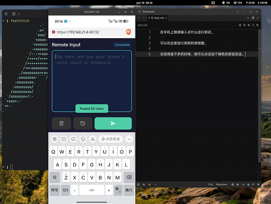This screenshot has width=271, height=204.
Task: Clear input with the trash can button
Action: click(x=62, y=123)
